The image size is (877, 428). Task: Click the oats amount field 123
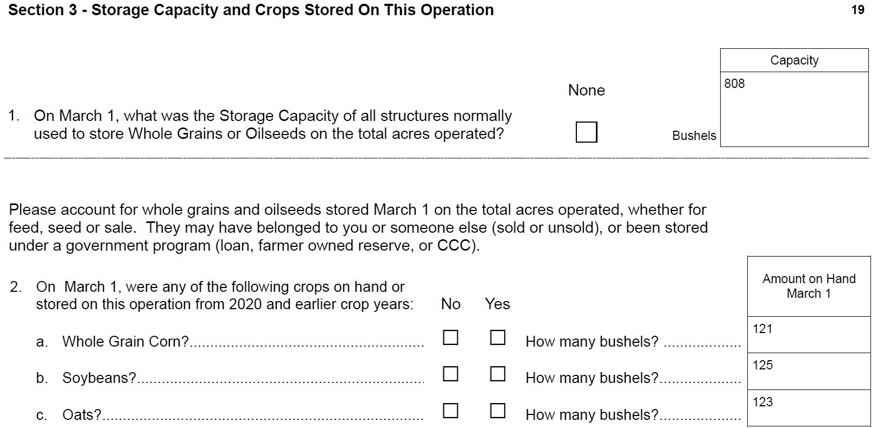(x=809, y=408)
